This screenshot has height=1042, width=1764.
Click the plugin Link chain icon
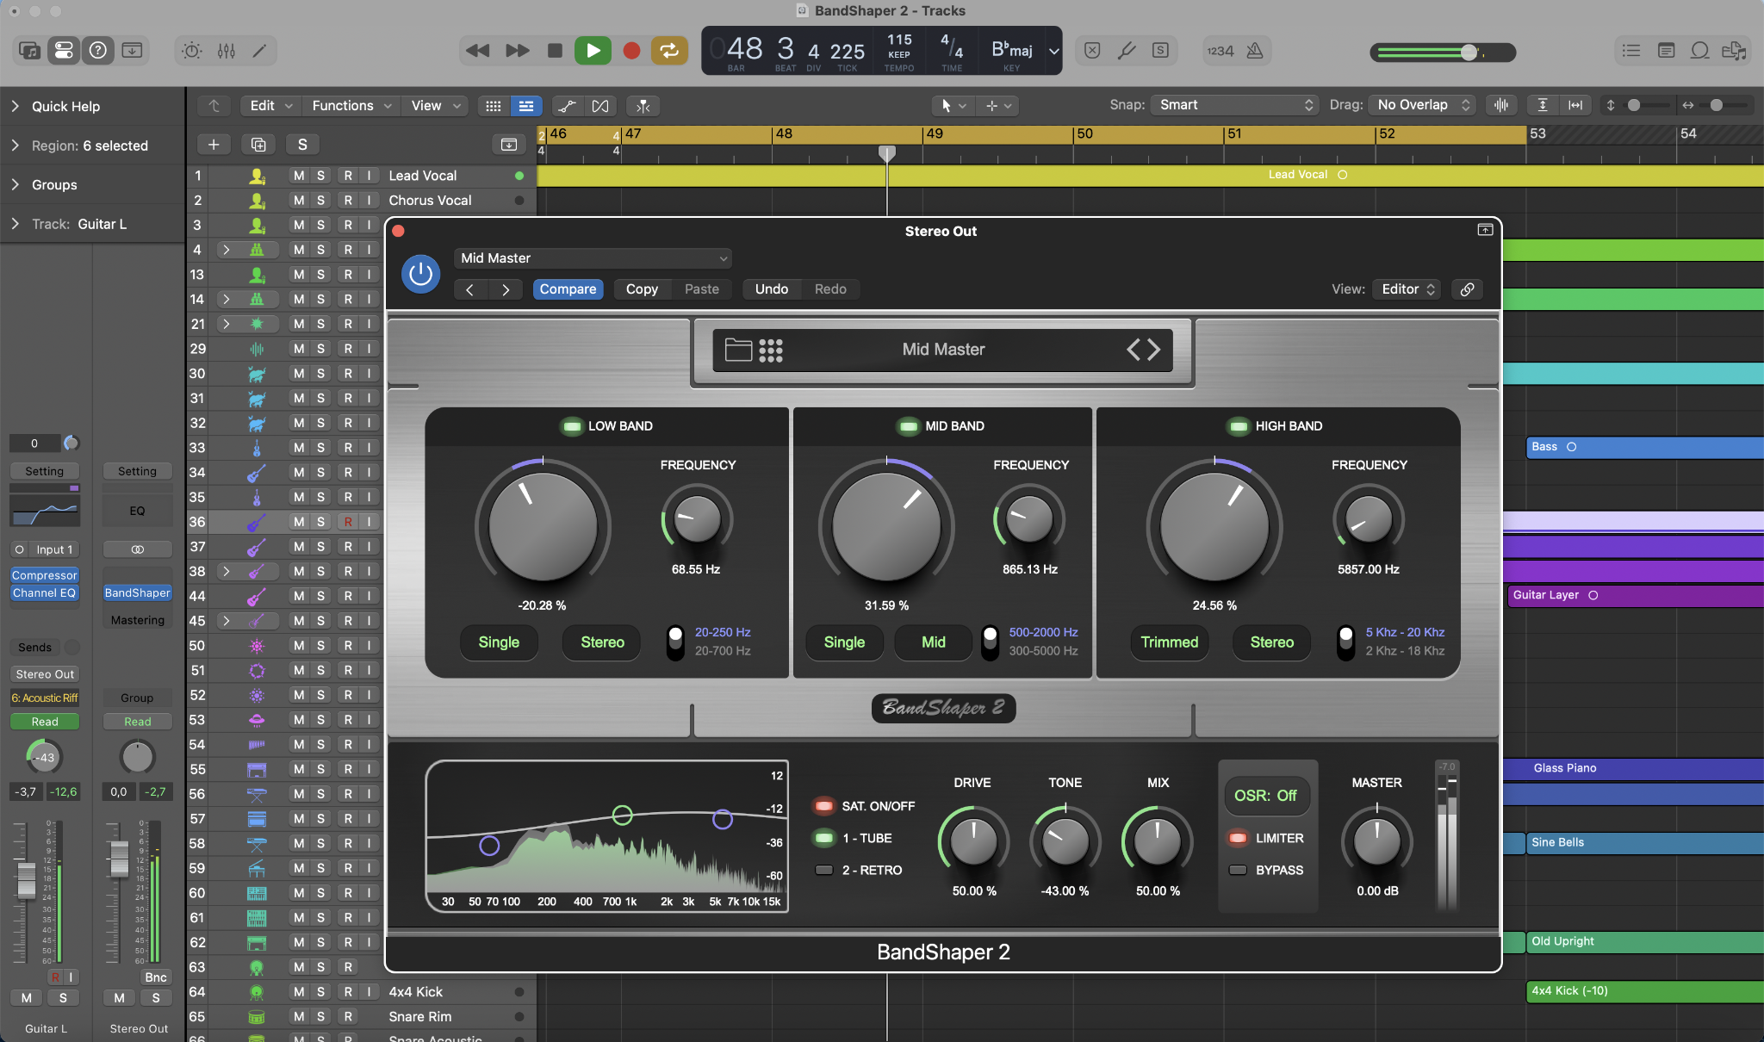coord(1467,289)
